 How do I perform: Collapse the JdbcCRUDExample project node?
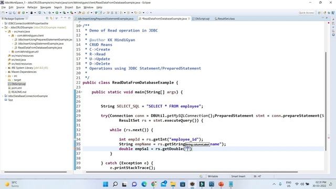click(x=3, y=27)
